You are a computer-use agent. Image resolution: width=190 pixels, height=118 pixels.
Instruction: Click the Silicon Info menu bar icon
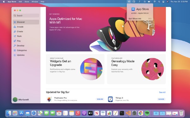pyautogui.click(x=129, y=2)
